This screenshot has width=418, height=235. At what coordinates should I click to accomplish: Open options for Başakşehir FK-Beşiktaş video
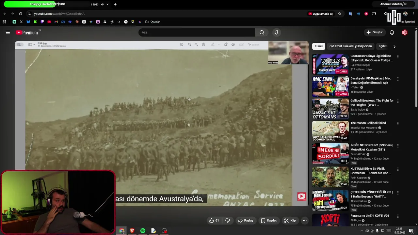tap(398, 79)
